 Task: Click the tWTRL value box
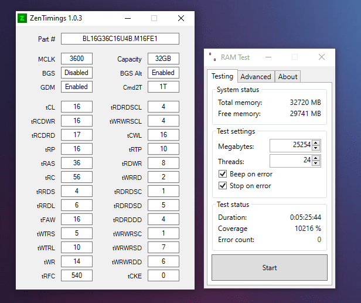(x=77, y=247)
